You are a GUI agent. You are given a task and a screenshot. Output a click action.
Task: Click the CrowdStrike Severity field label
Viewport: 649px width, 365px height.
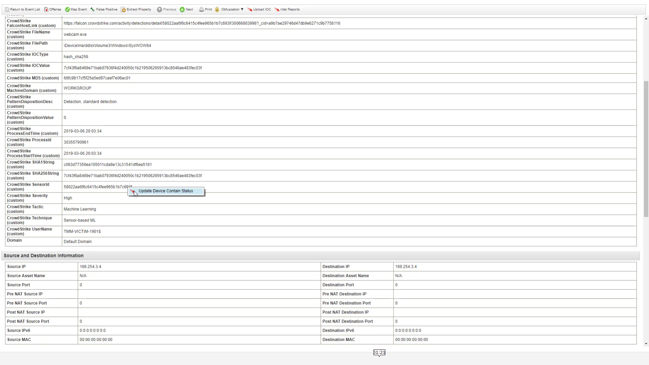27,198
